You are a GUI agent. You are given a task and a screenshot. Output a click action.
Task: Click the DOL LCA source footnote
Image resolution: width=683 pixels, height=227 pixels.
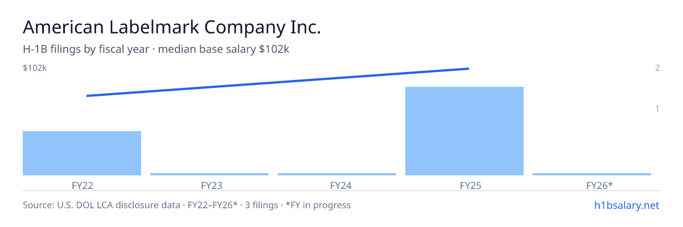point(187,205)
